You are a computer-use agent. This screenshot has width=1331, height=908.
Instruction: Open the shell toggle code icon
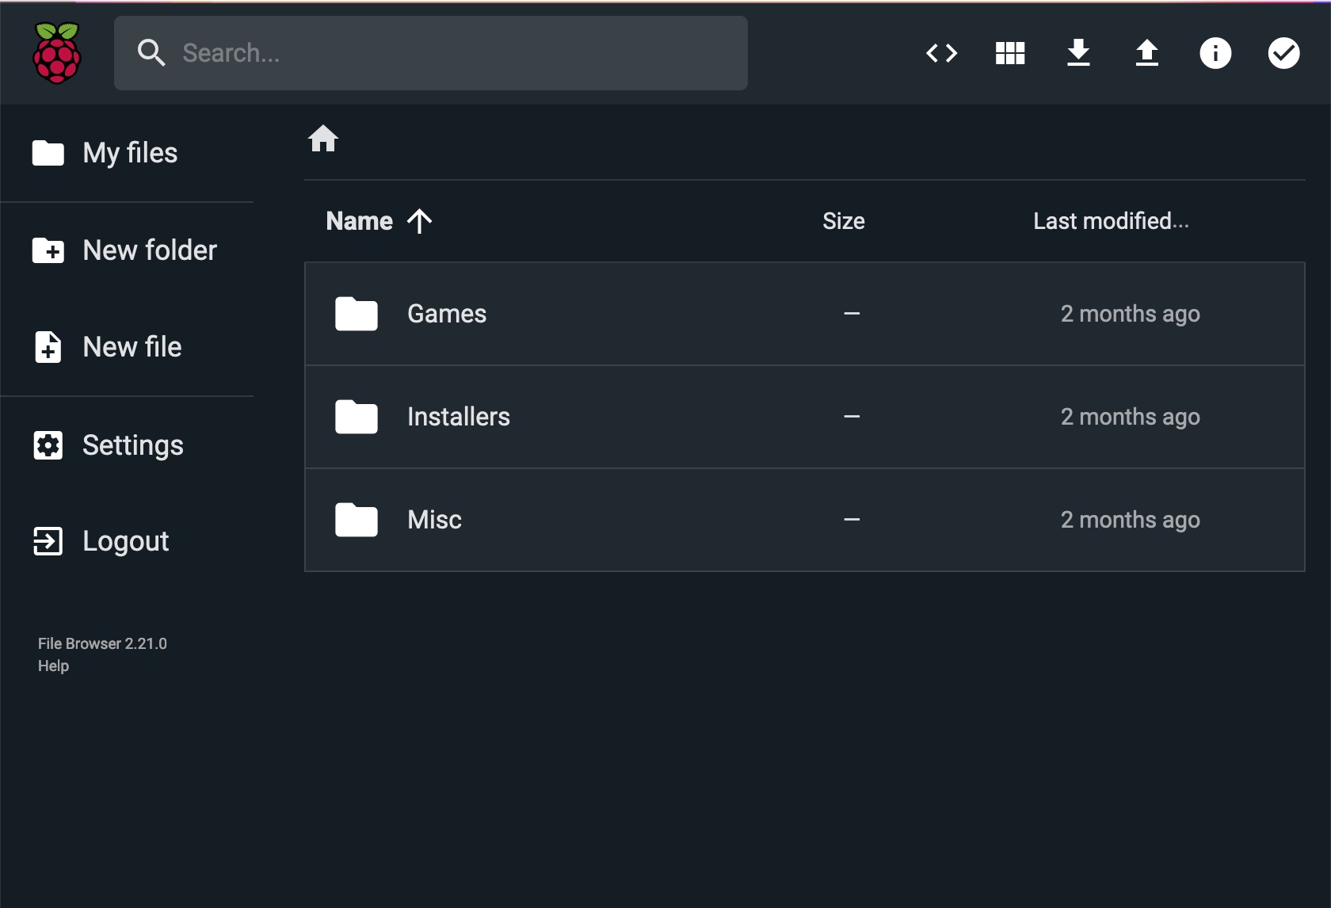coord(941,53)
